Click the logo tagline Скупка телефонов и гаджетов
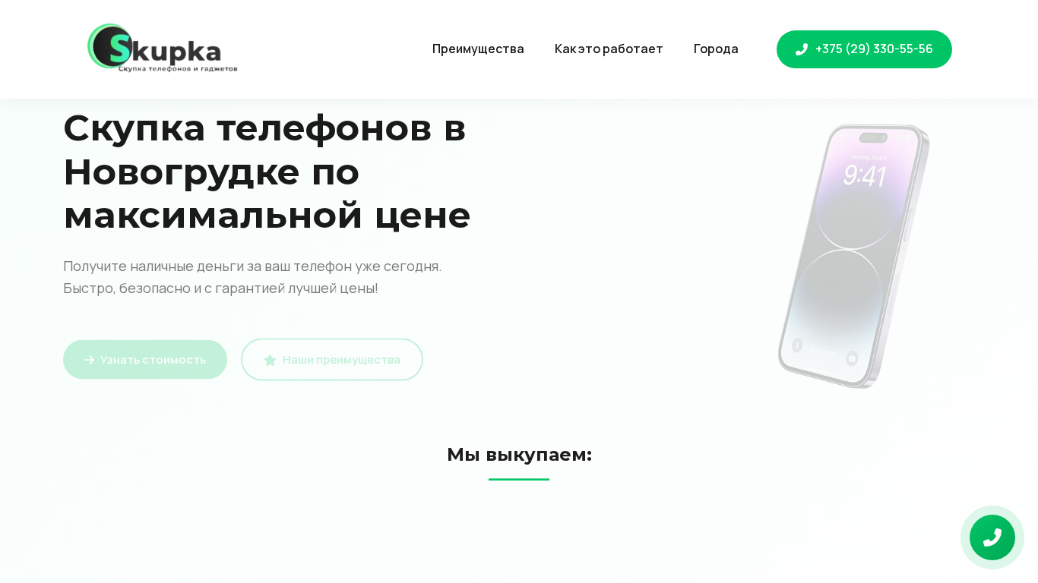Screen dimensions: 1038x583 coord(178,68)
